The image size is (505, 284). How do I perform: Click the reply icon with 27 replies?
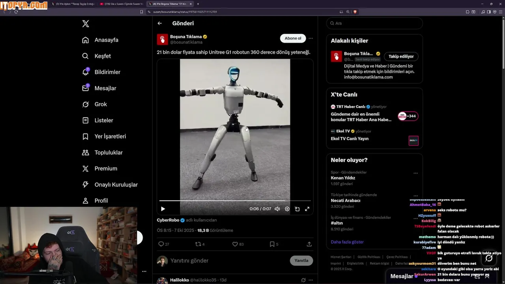pos(161,244)
